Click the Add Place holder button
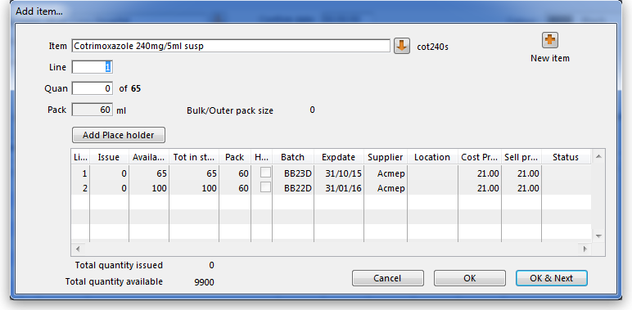This screenshot has width=632, height=310. (x=119, y=135)
